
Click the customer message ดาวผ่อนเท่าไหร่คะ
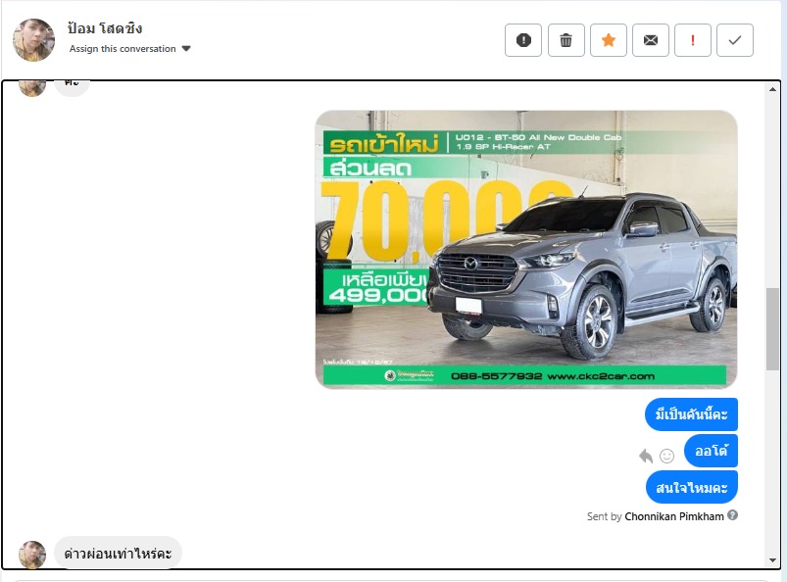coord(118,554)
